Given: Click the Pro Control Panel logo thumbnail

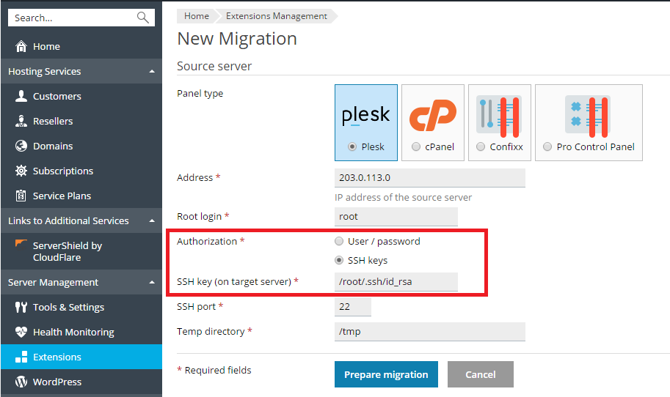Looking at the screenshot, I should point(589,116).
